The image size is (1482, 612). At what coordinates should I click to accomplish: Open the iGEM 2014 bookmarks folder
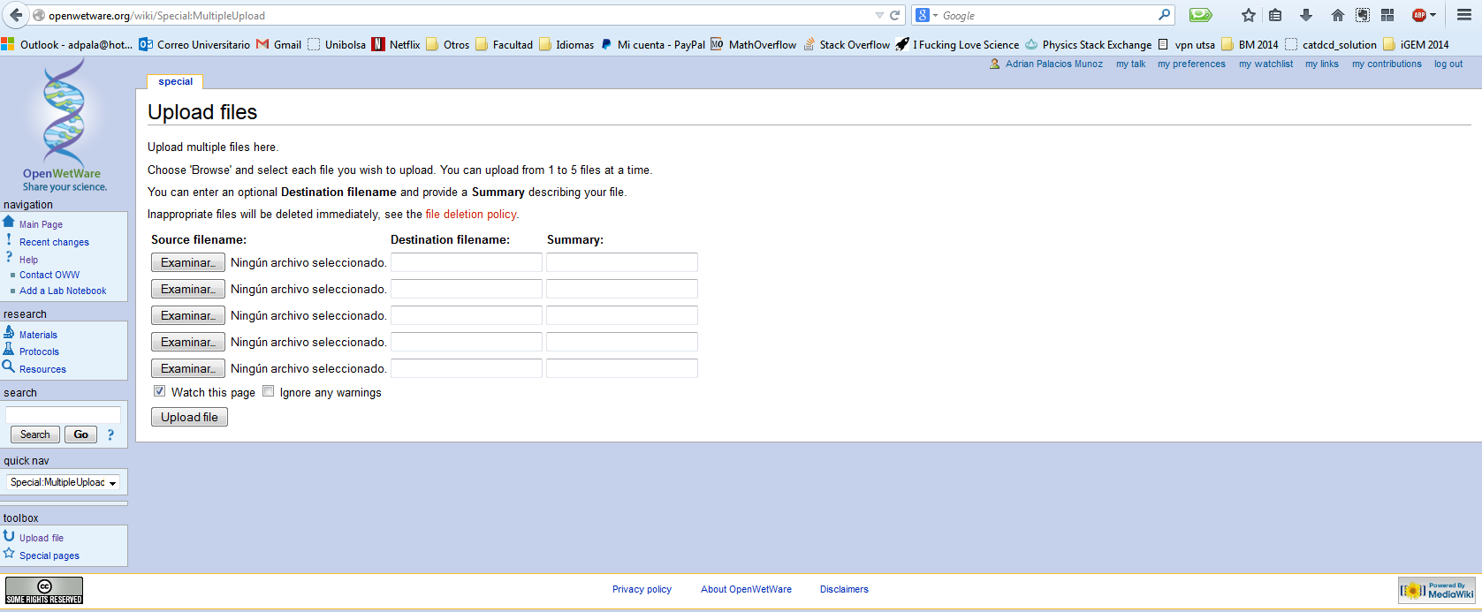[1416, 44]
